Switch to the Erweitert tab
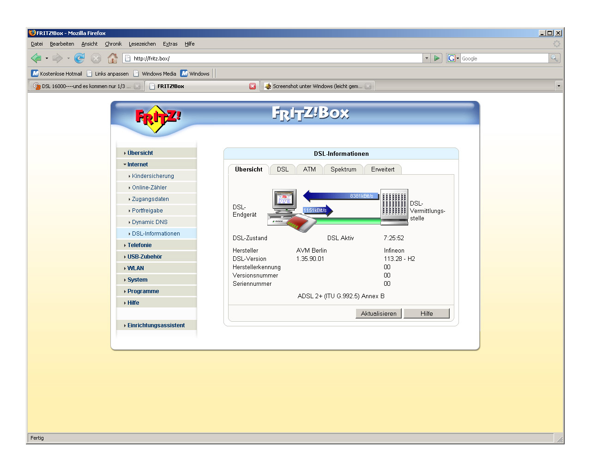The height and width of the screenshot is (472, 591). [x=383, y=170]
